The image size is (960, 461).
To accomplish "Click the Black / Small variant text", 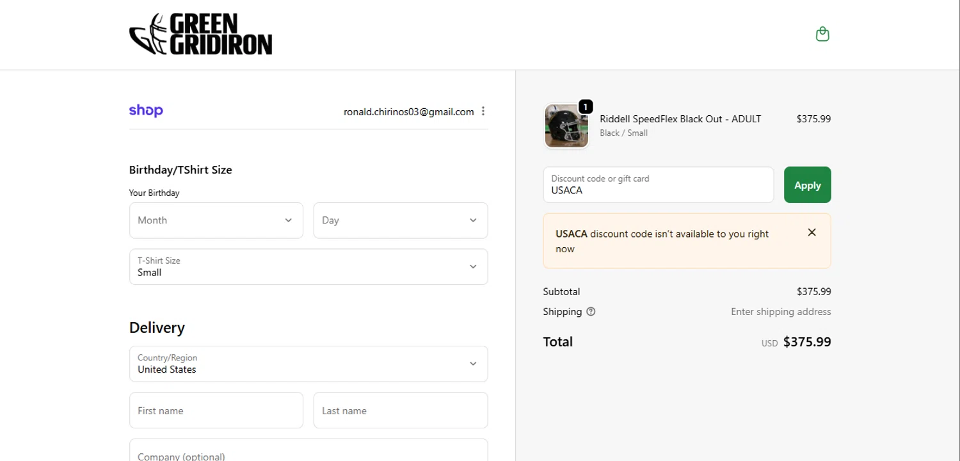I will [x=623, y=133].
